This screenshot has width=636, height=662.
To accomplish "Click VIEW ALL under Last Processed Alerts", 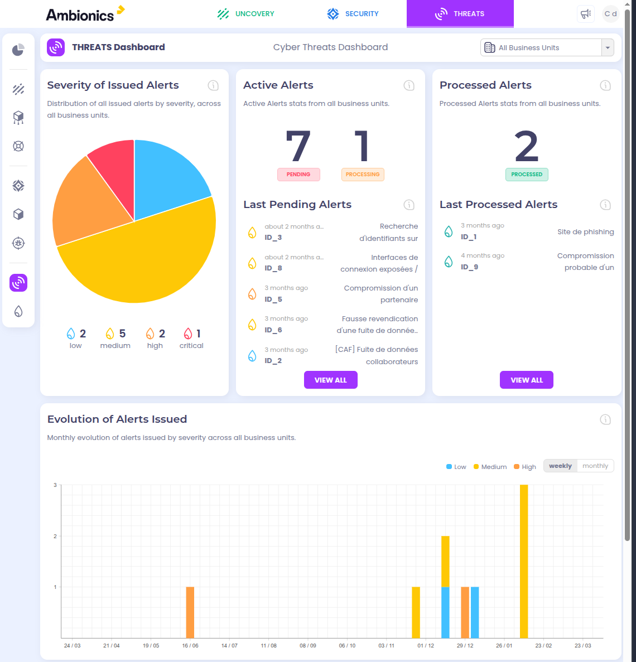I will pos(526,380).
